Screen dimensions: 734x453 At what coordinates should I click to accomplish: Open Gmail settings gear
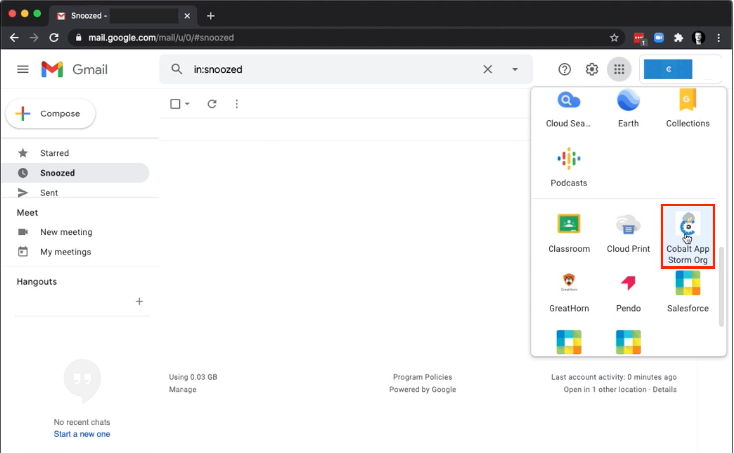click(591, 69)
